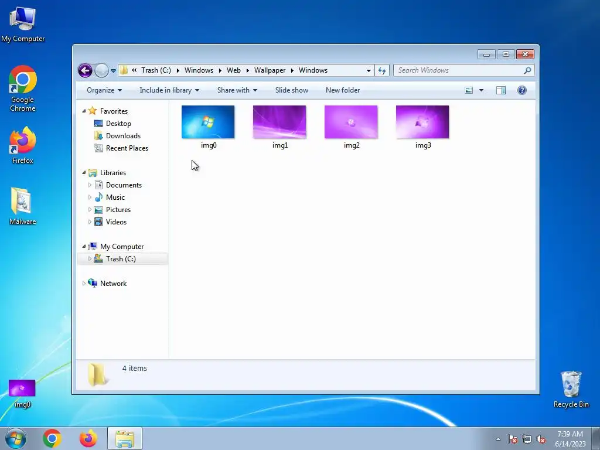
Task: Select the img1 wallpaper thumbnail
Action: tap(279, 122)
